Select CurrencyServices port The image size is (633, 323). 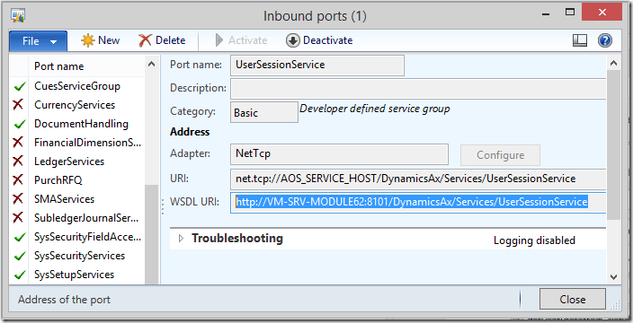click(x=75, y=105)
